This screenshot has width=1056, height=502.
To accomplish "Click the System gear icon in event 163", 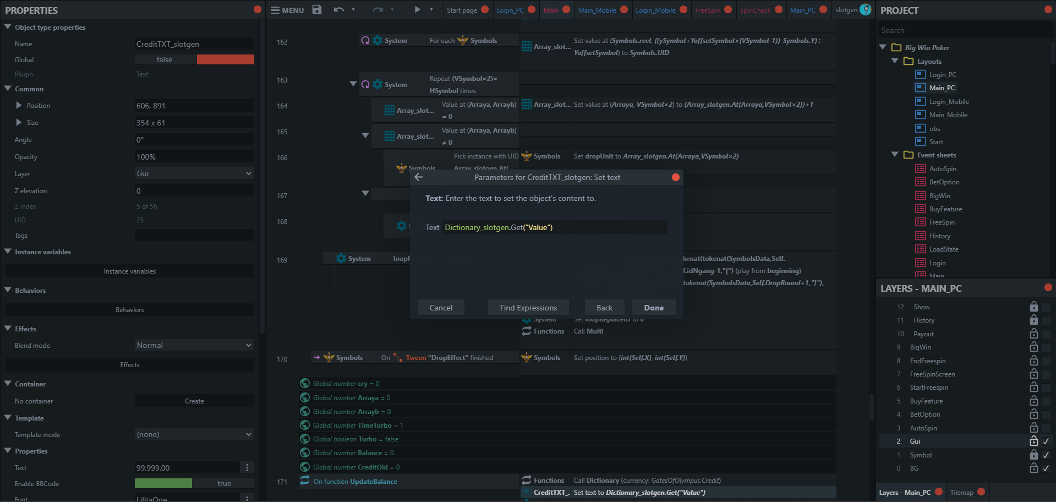I will (x=377, y=84).
